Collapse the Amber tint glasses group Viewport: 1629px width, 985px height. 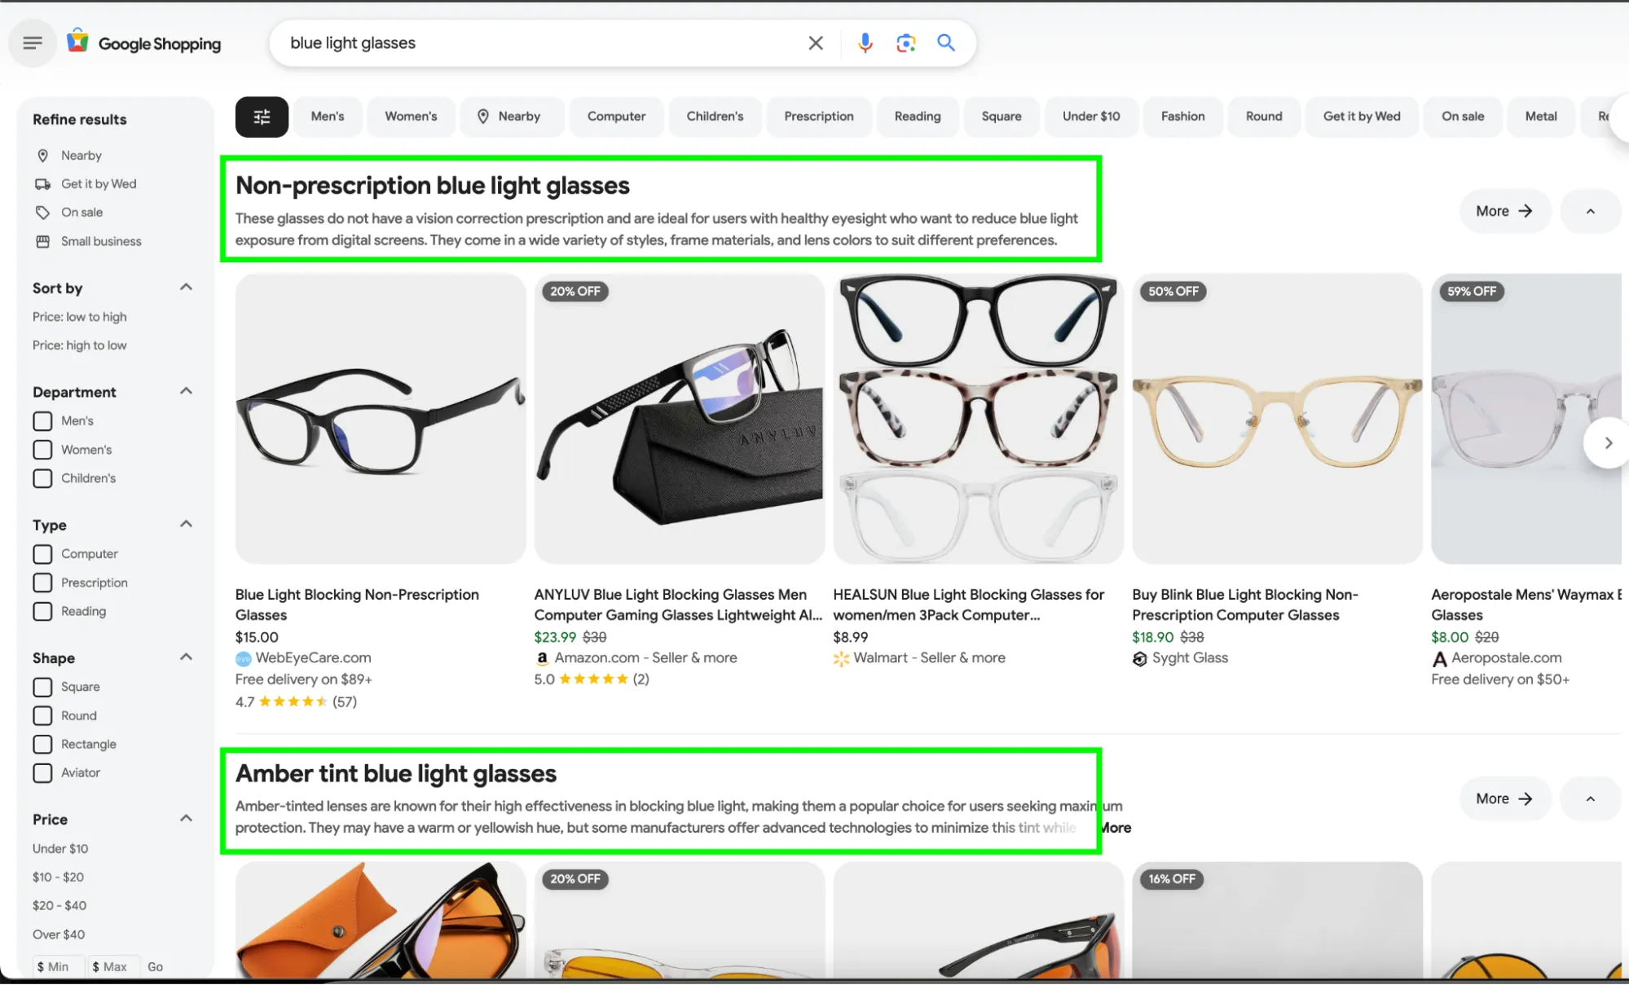(1590, 799)
